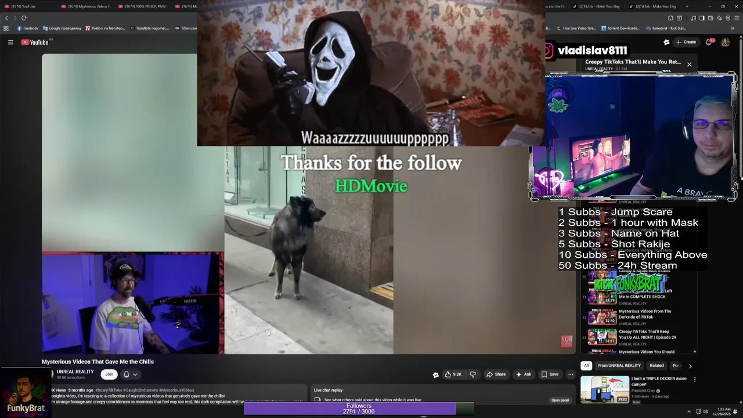Close the Creepy TikToks playlist panel
The image size is (743, 418).
[x=689, y=64]
